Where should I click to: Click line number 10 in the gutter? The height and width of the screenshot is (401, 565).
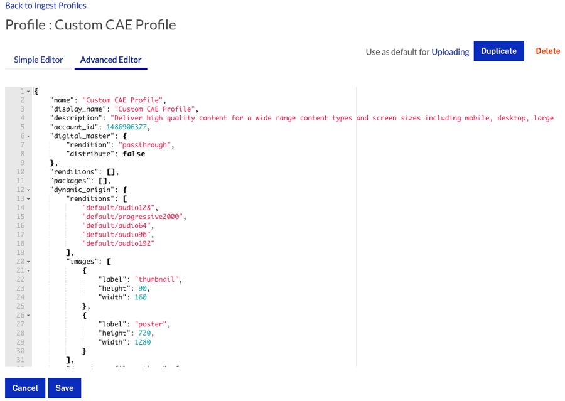tap(21, 172)
